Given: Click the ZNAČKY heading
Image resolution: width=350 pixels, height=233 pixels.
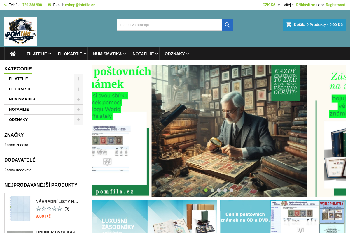Looking at the screenshot, I should 14,135.
